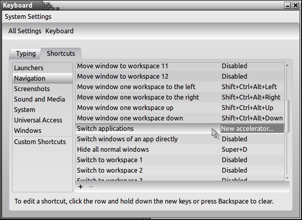
Task: Select Switch to workspace 1 row
Action: tap(109, 160)
